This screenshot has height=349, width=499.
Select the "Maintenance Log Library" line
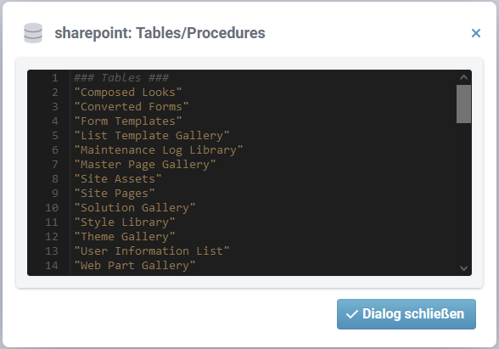point(159,150)
